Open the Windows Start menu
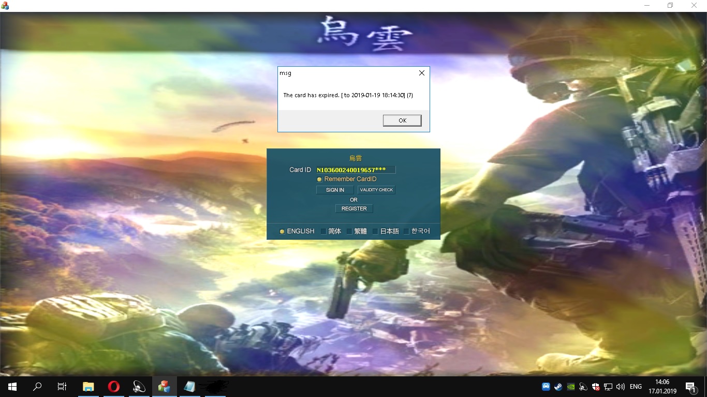The image size is (707, 397). click(12, 387)
